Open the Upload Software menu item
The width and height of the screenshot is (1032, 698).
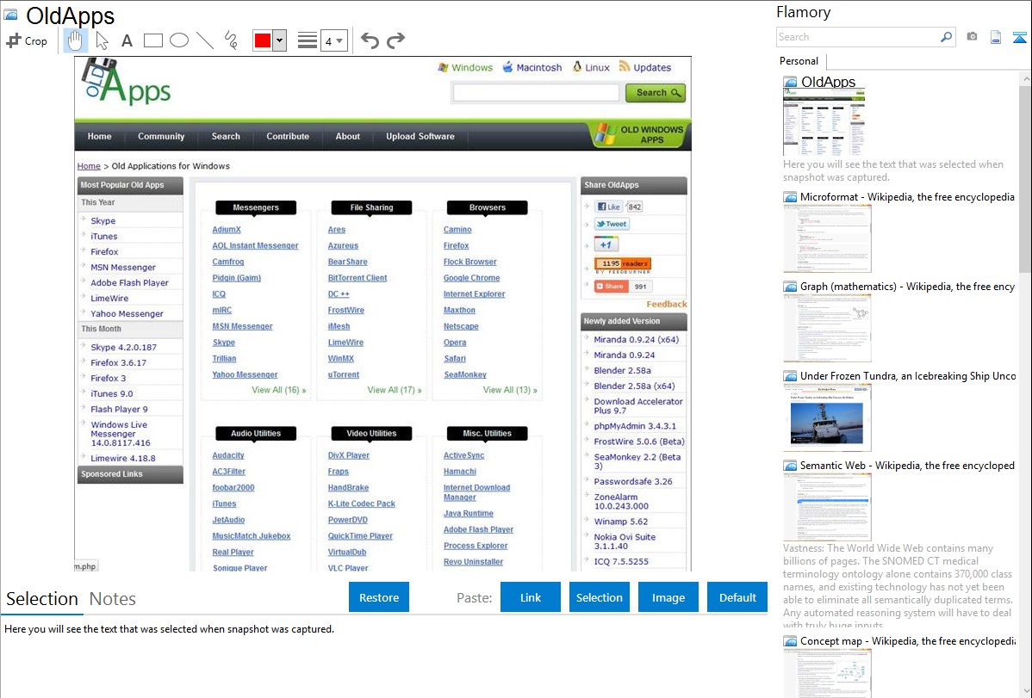click(420, 136)
